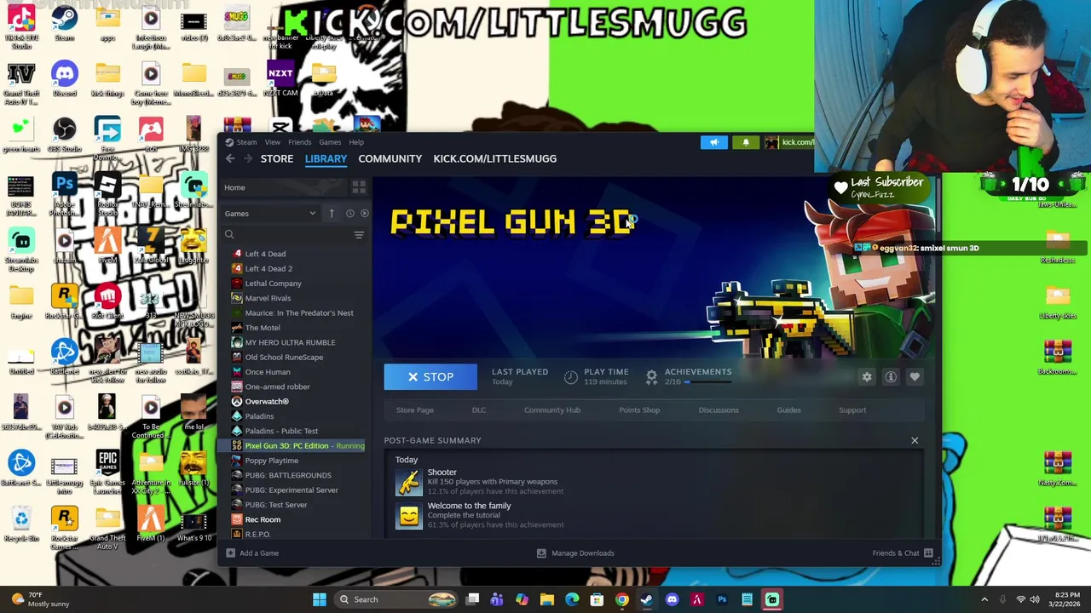Image resolution: width=1091 pixels, height=613 pixels.
Task: Switch to the COMMUNITY tab
Action: 390,158
